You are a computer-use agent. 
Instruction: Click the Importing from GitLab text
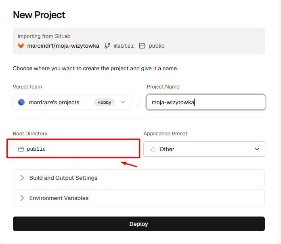(44, 36)
